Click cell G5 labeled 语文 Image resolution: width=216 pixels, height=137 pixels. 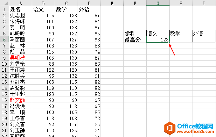coord(158,33)
